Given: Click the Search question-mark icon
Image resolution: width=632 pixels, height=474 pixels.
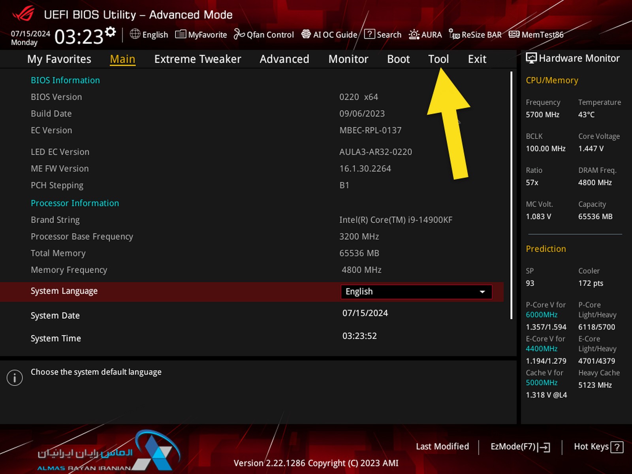Looking at the screenshot, I should pyautogui.click(x=369, y=34).
